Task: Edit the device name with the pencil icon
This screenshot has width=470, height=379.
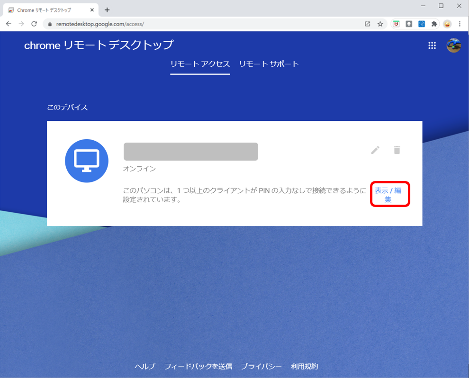Action: pyautogui.click(x=375, y=150)
